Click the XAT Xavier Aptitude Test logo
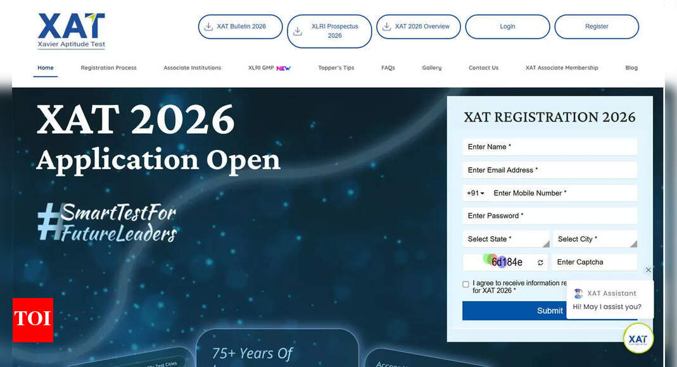This screenshot has width=677, height=367. pyautogui.click(x=71, y=30)
